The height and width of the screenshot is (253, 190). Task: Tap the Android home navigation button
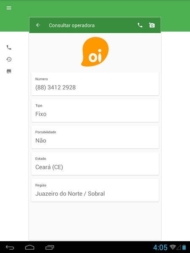30,248
